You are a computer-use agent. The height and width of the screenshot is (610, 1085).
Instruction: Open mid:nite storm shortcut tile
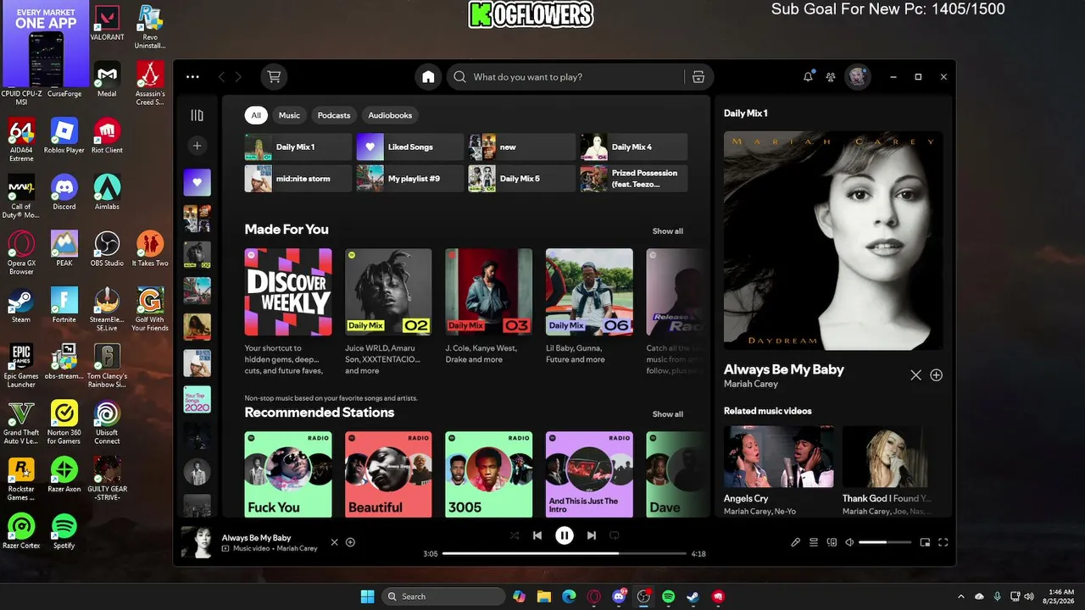[x=298, y=179]
